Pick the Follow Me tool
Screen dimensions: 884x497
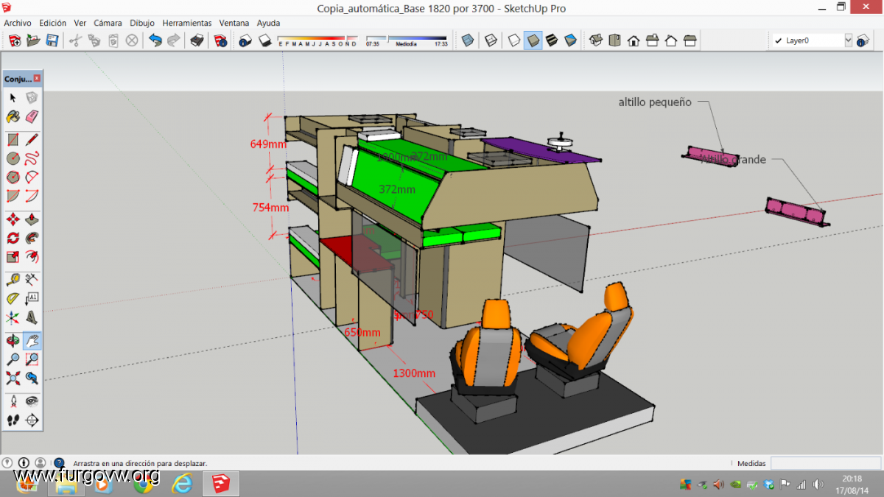32,238
